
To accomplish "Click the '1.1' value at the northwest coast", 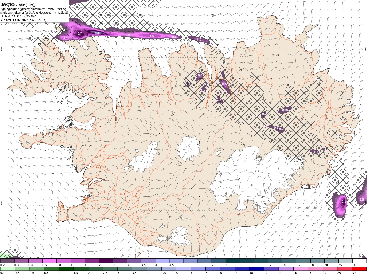I will [66, 38].
